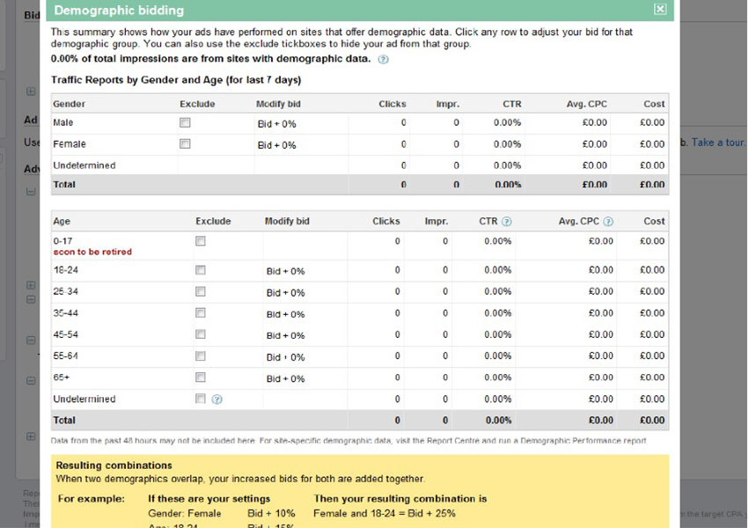The image size is (749, 528).
Task: Exclude the 55-64 age group
Action: pos(201,356)
